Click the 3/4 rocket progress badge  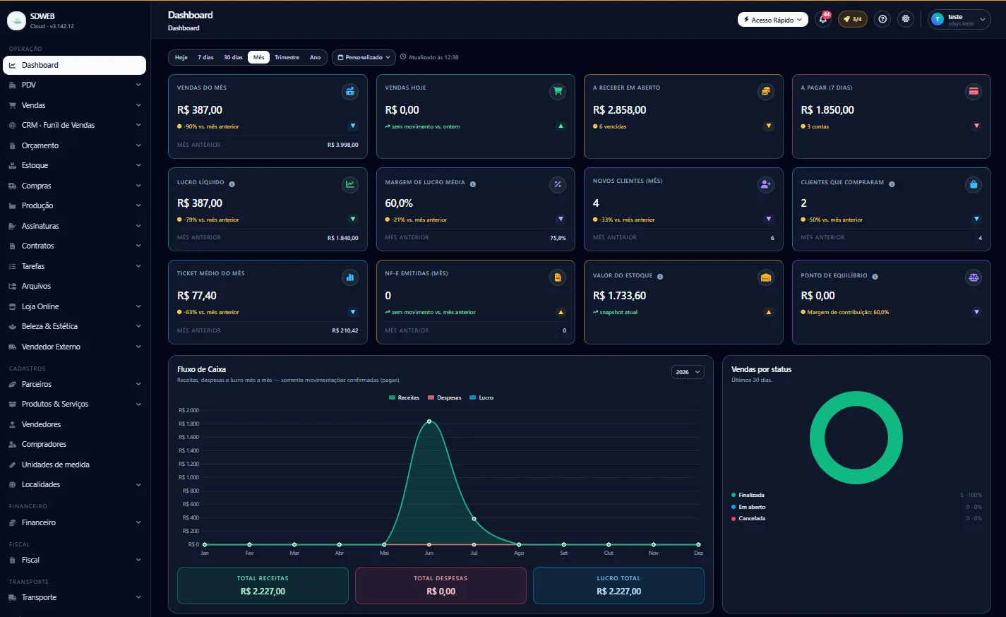853,19
